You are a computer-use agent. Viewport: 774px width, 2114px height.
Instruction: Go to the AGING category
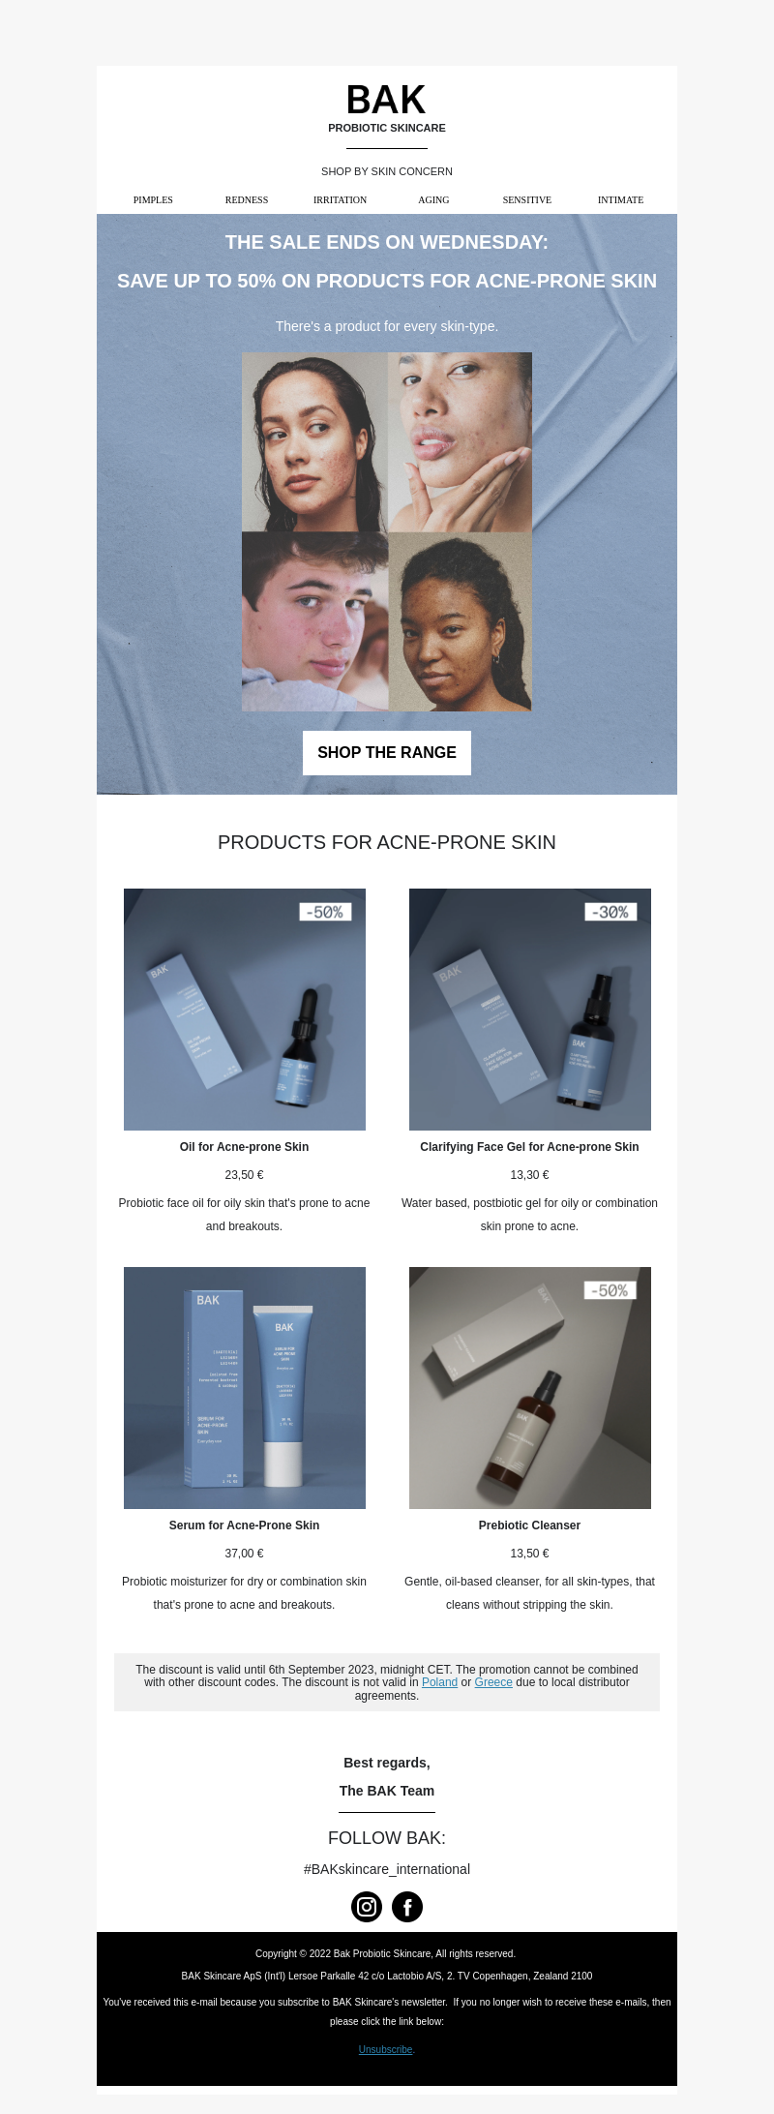pyautogui.click(x=433, y=199)
